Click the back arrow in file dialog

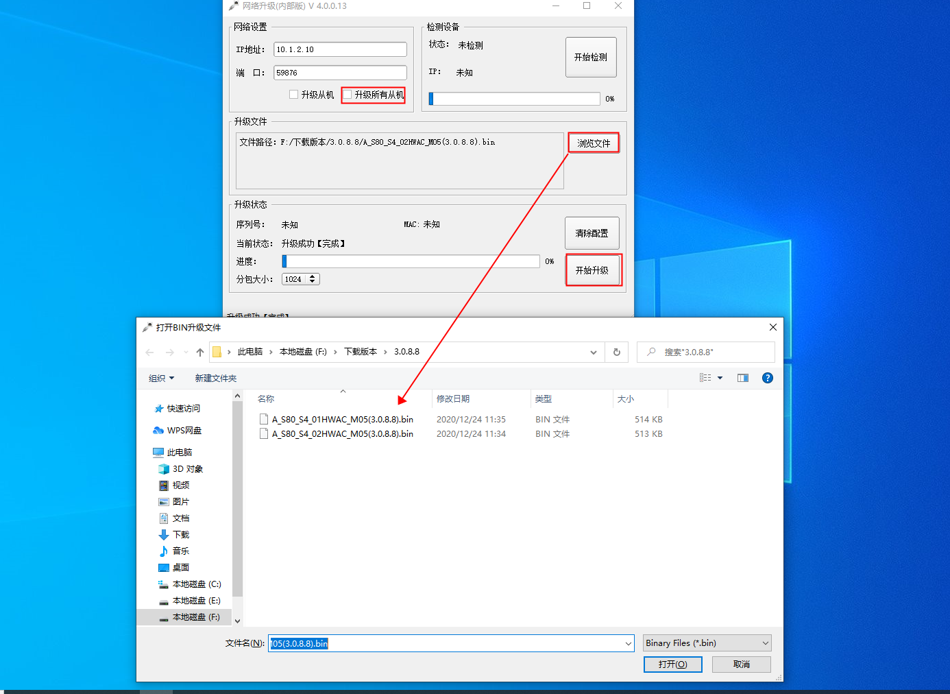(x=149, y=352)
